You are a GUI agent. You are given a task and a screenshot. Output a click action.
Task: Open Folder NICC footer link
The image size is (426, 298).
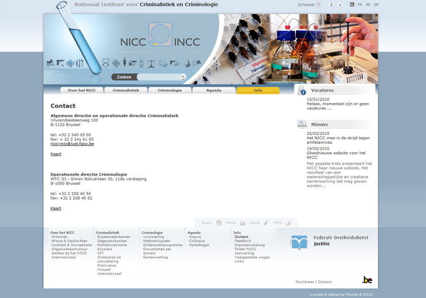pos(246,249)
